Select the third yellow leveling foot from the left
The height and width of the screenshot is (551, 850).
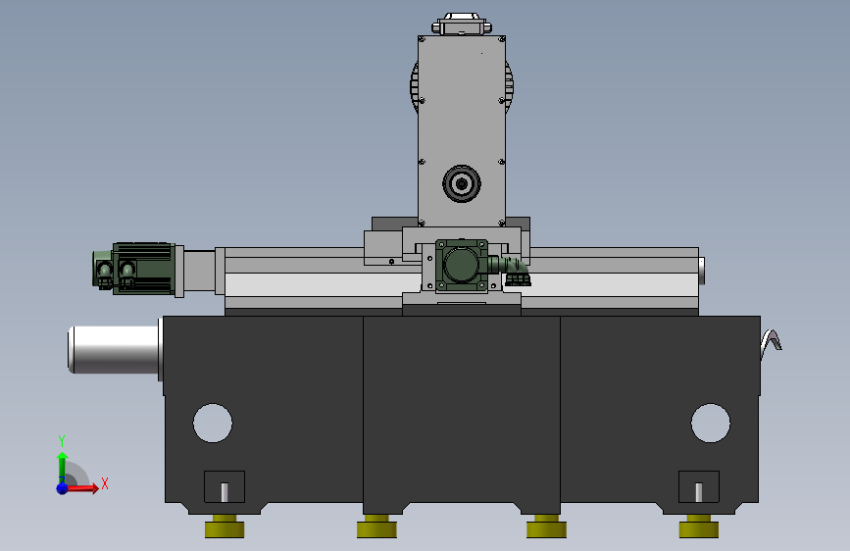click(546, 526)
